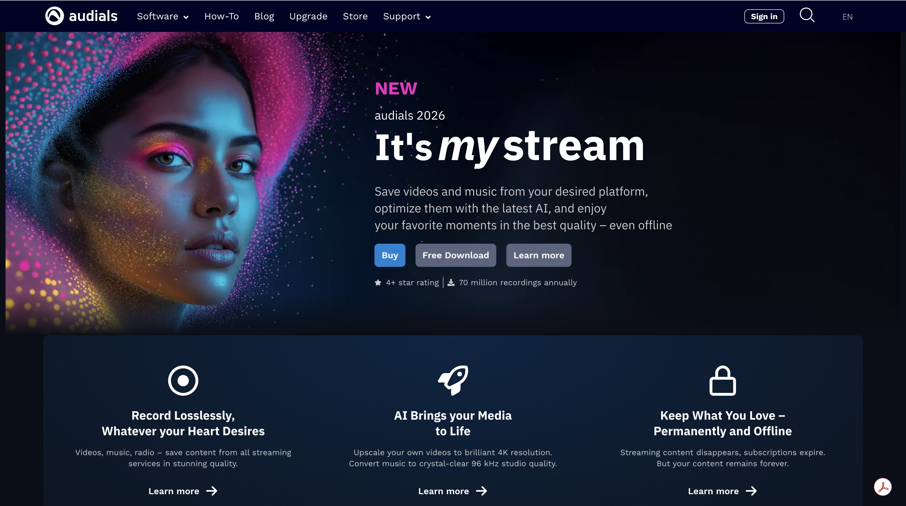This screenshot has width=906, height=506.
Task: Click the arrow beside Record Losslessly's Learn more
Action: (212, 491)
